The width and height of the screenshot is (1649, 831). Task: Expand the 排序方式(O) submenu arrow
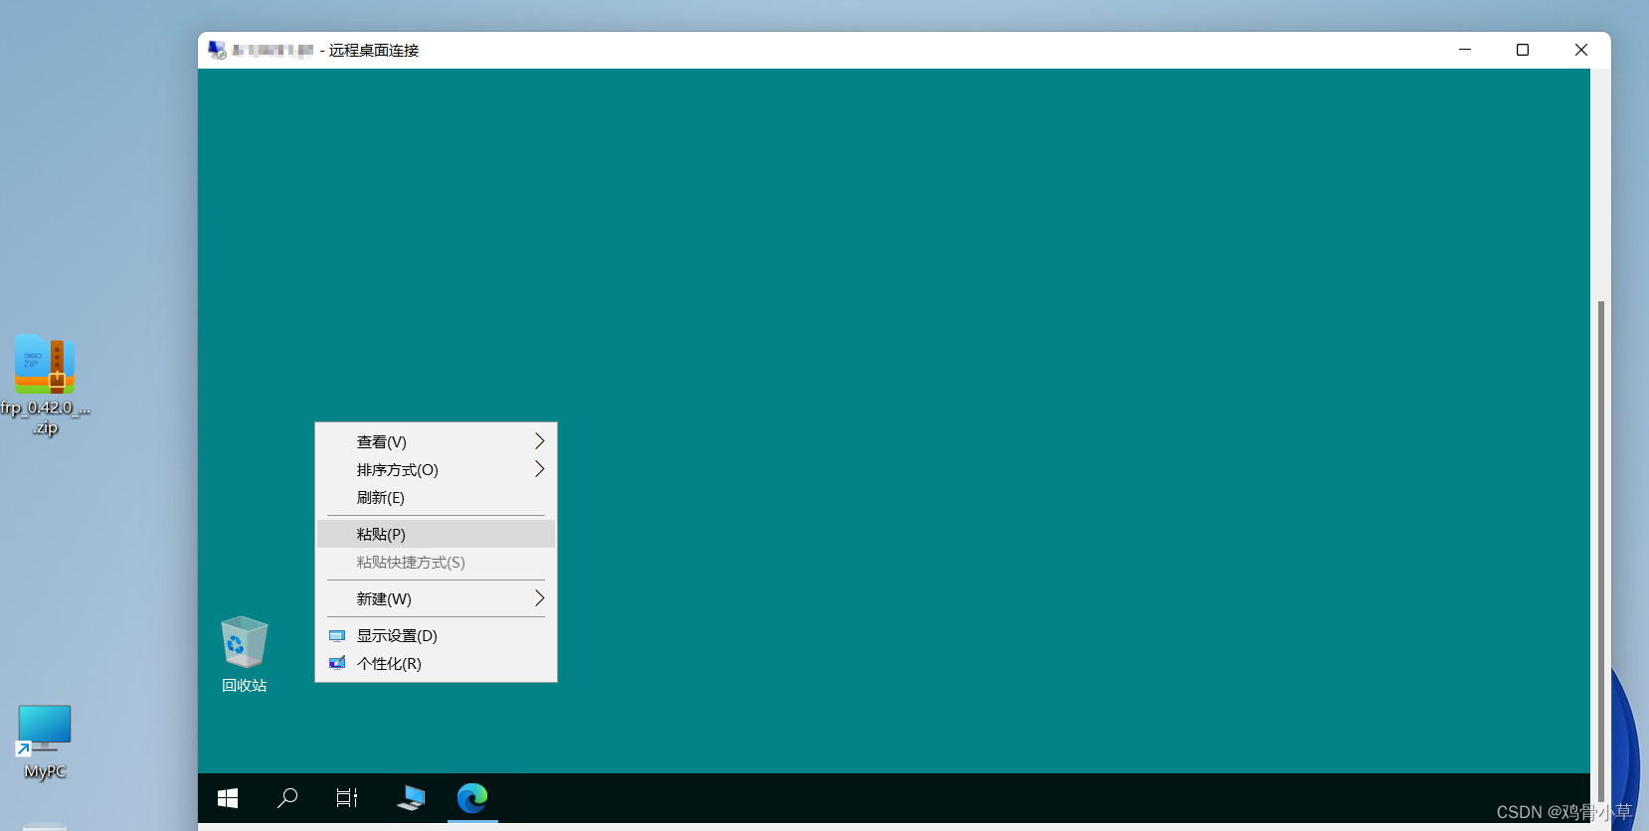[x=540, y=469]
